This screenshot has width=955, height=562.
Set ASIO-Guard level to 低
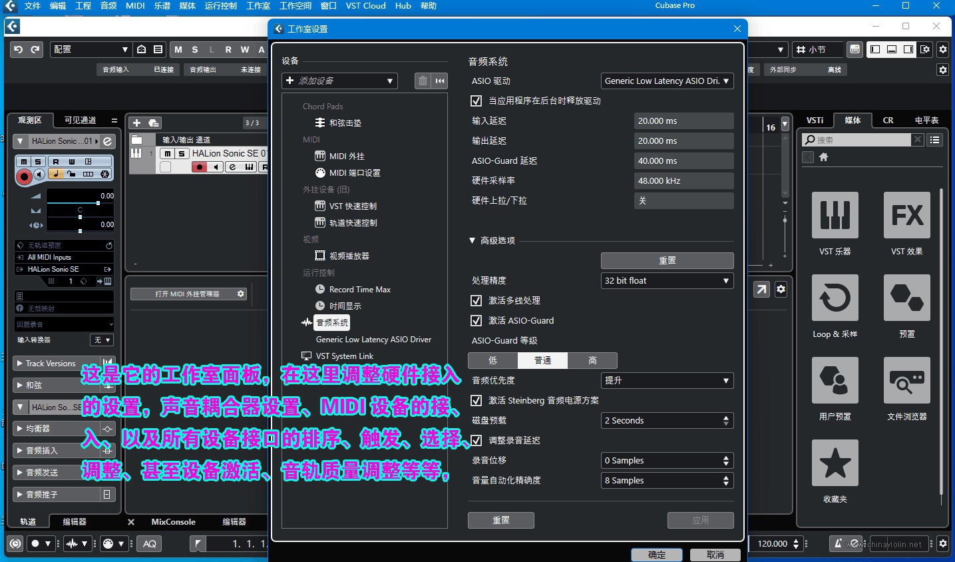click(x=492, y=360)
